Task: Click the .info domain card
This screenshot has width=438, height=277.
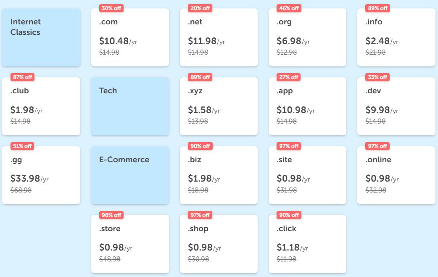Action: (x=396, y=37)
